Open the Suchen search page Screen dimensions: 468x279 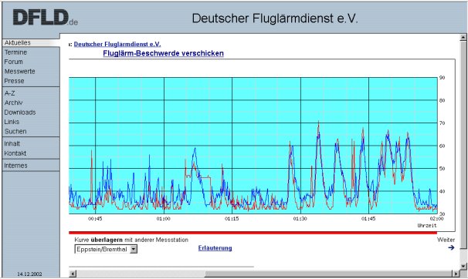15,131
